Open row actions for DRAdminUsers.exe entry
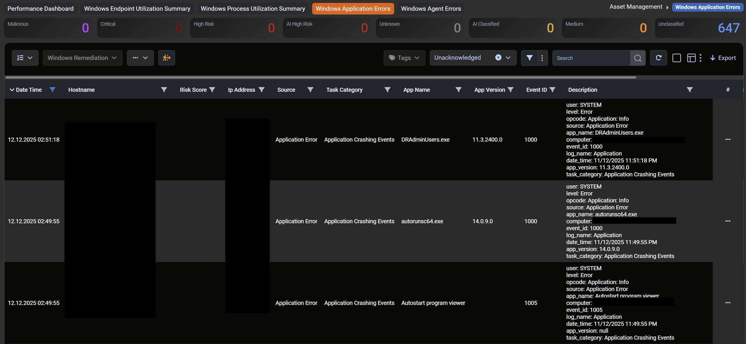 click(x=727, y=140)
